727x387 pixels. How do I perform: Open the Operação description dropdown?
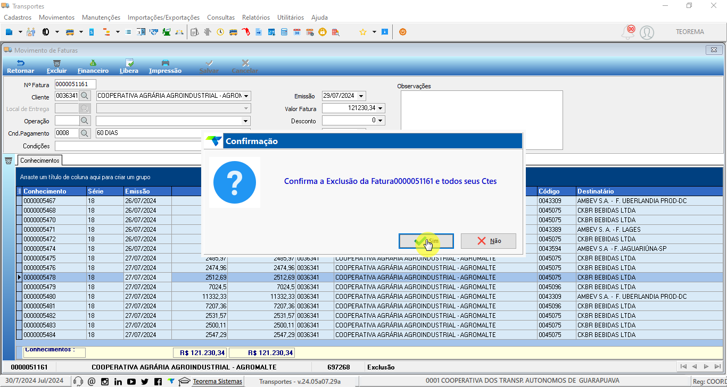246,121
